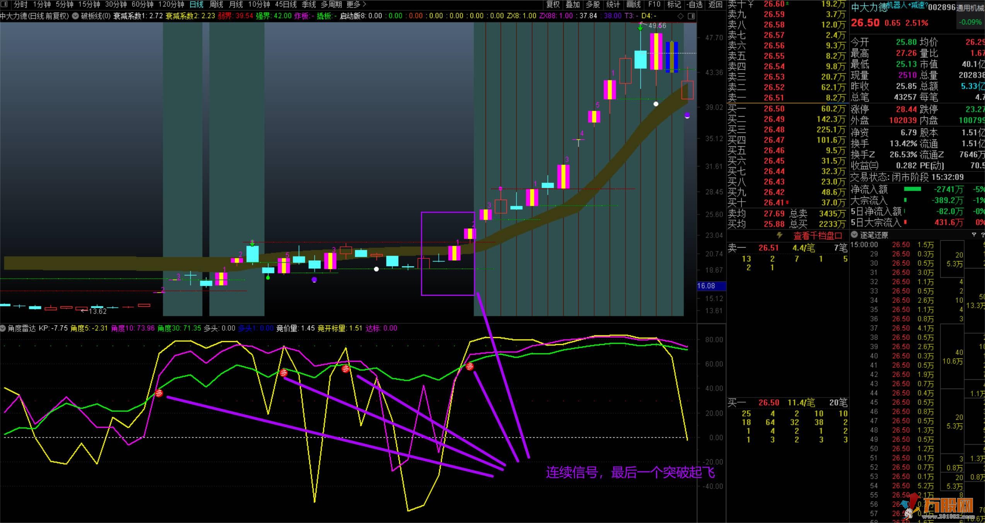This screenshot has width=985, height=523.
Task: Click the 角度10 value 73.96 label
Action: (133, 328)
